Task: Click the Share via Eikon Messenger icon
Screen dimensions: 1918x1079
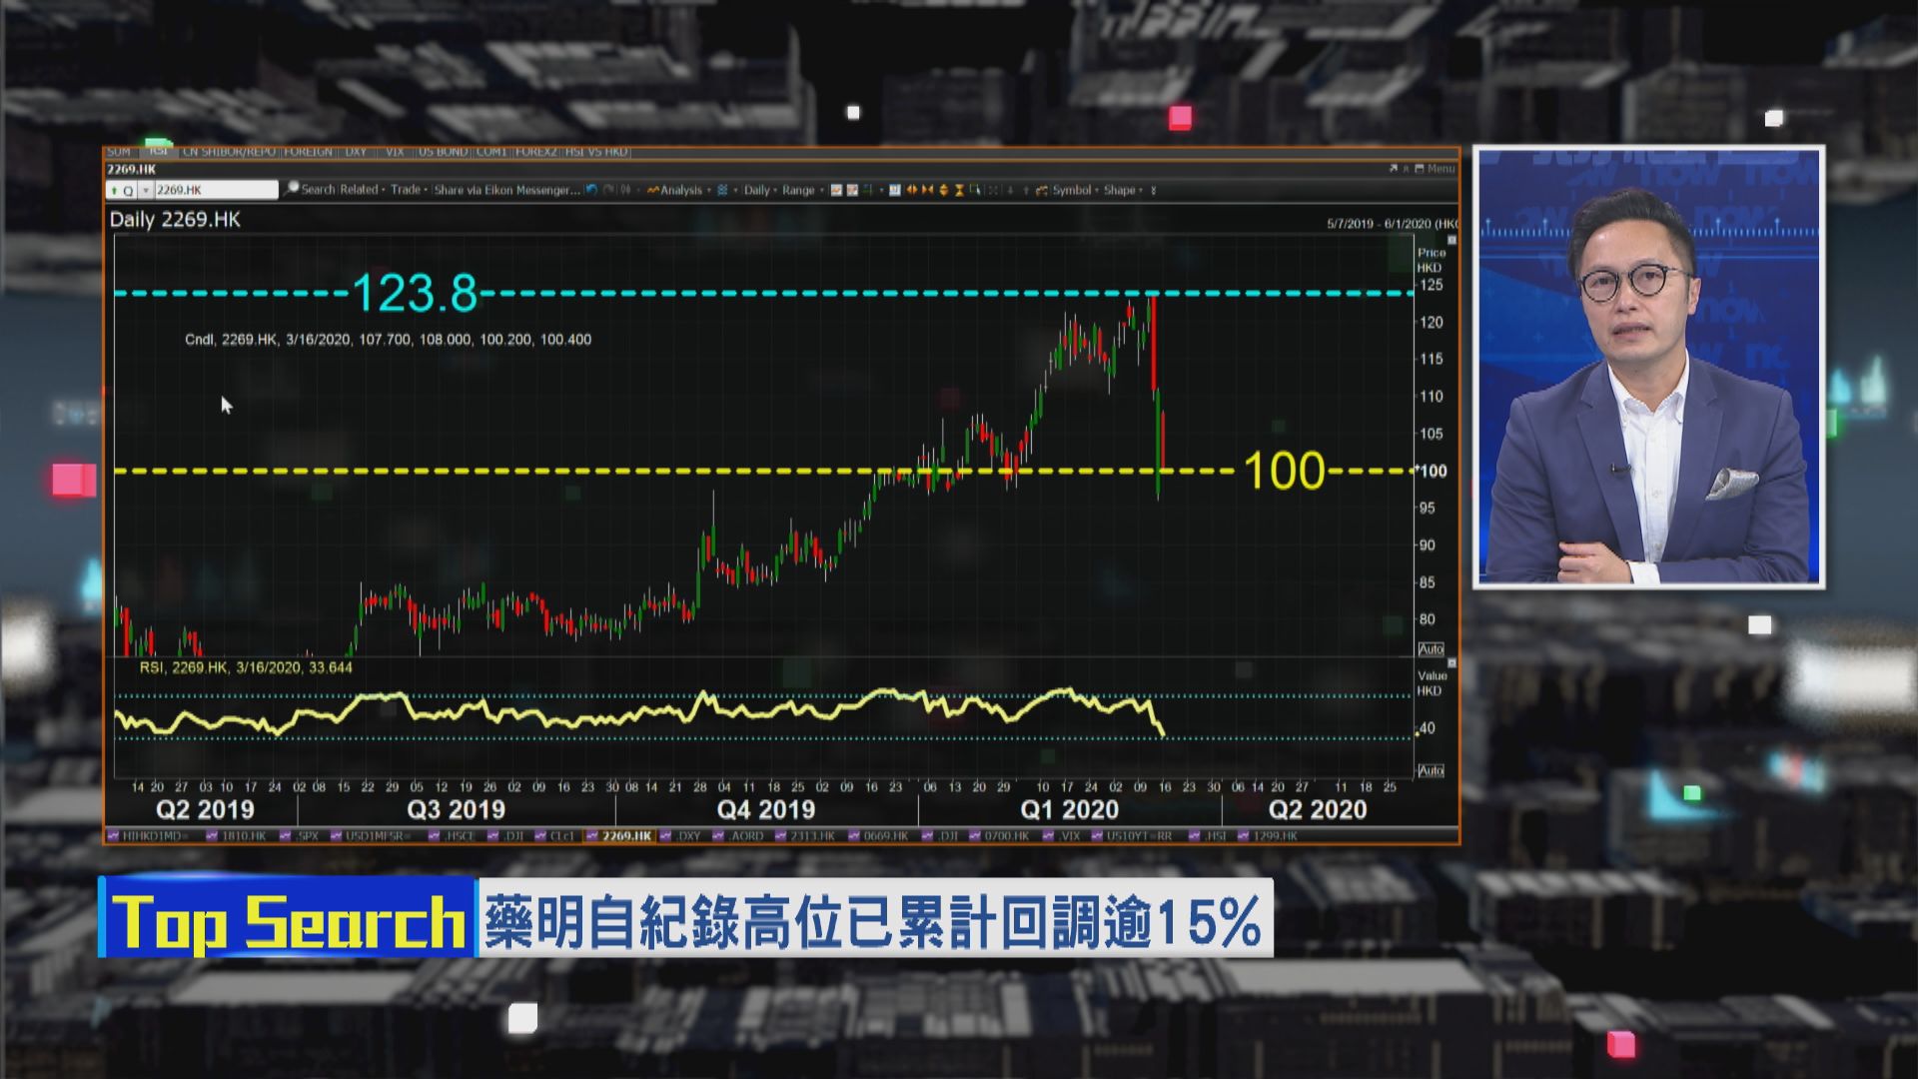Action: [506, 189]
